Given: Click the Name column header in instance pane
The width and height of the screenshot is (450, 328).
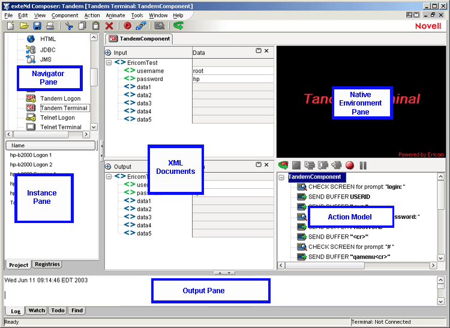Looking at the screenshot, I should (50, 145).
